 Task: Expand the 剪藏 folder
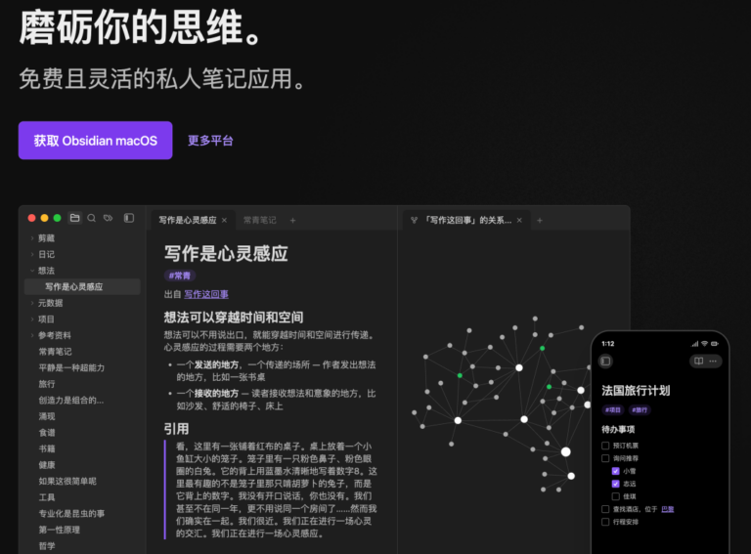(x=32, y=238)
